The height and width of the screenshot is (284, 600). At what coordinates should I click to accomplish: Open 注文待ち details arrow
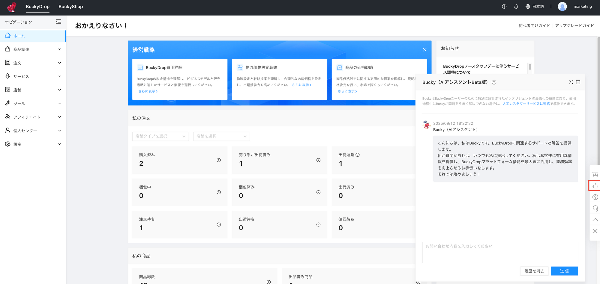pos(219,225)
